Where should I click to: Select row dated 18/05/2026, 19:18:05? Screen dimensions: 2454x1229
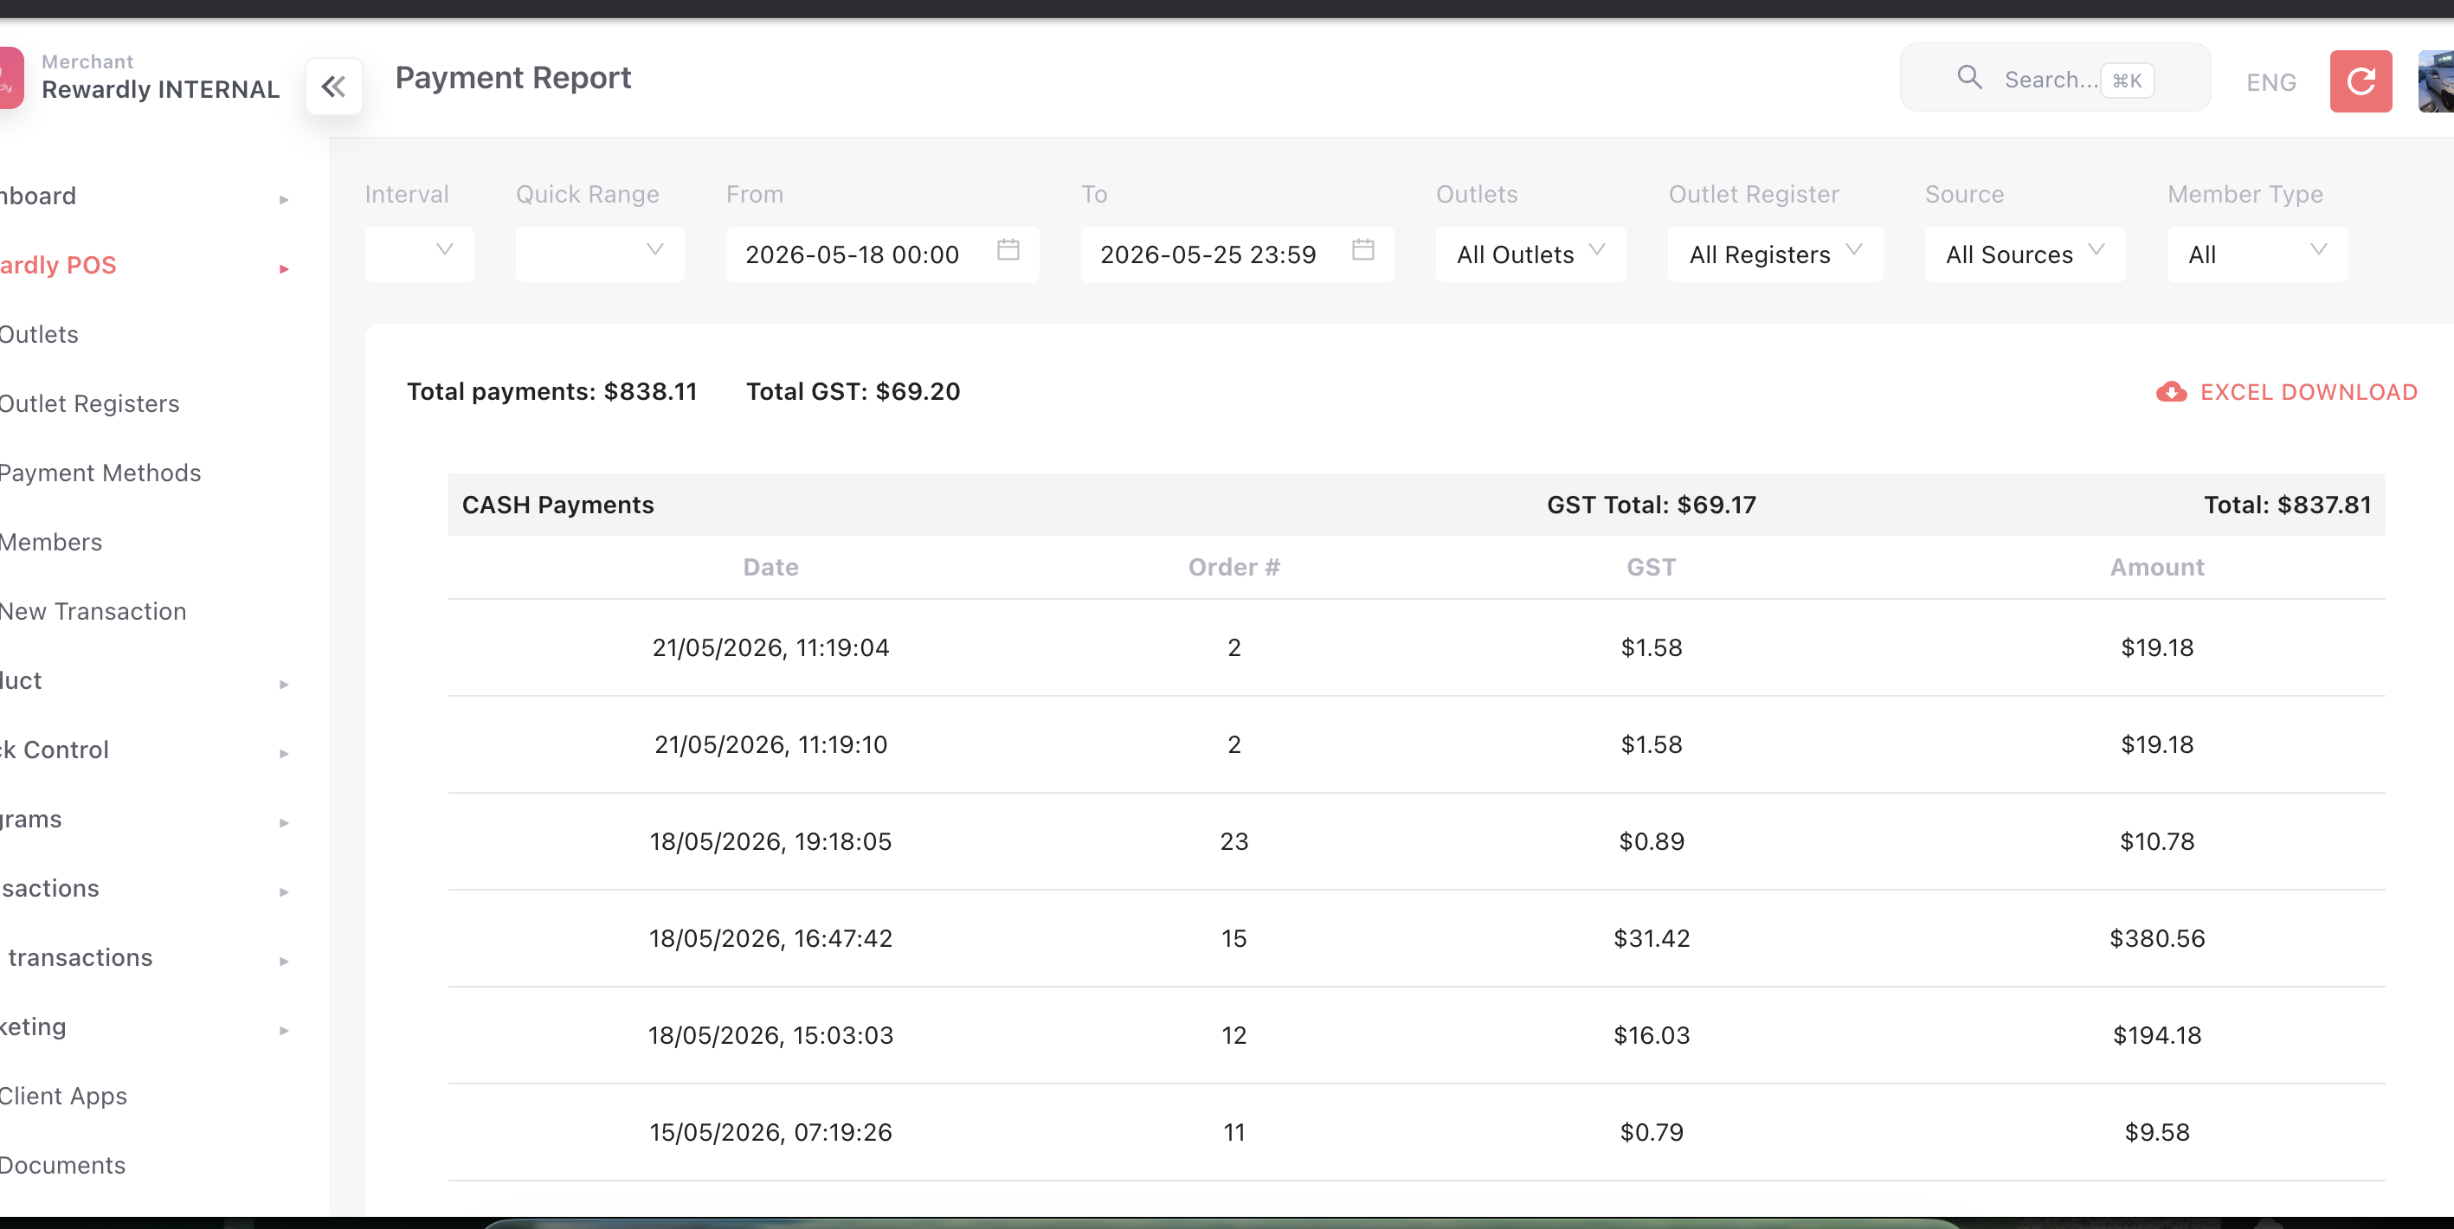(1417, 841)
